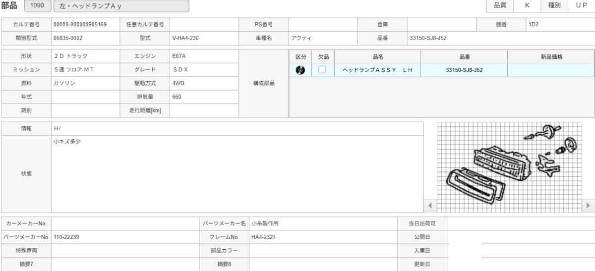
Task: Click the 33150-SJ8-J52 cell in the parts row
Action: pyautogui.click(x=464, y=70)
